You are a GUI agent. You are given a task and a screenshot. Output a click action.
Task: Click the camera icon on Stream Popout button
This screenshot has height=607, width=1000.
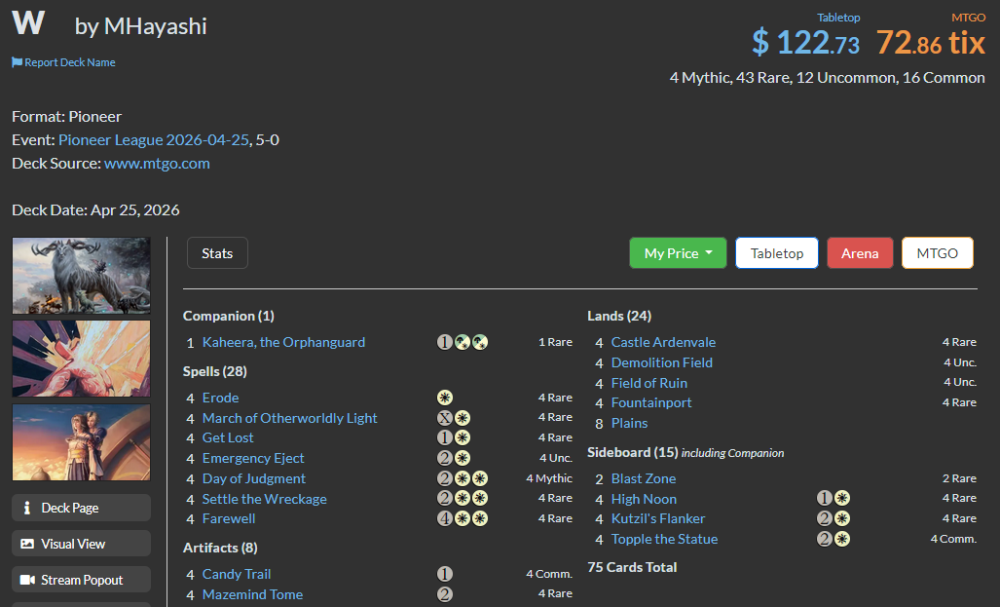(x=27, y=580)
